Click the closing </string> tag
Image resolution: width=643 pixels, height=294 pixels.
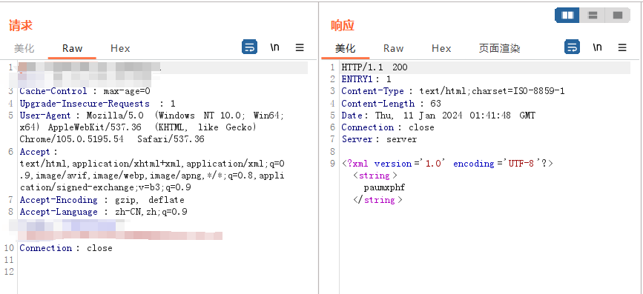377,200
